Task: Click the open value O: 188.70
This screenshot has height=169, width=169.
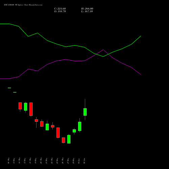Action: (x=60, y=11)
